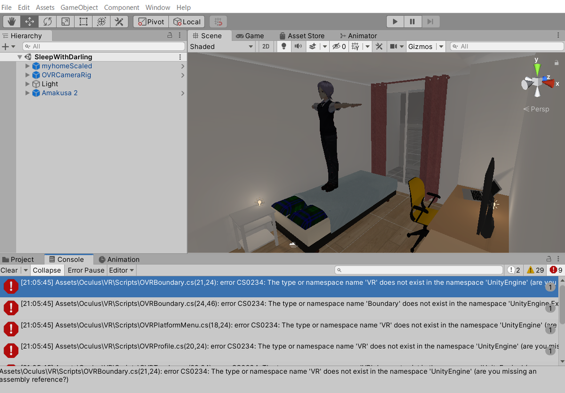
Task: Open the File menu
Action: [x=7, y=8]
